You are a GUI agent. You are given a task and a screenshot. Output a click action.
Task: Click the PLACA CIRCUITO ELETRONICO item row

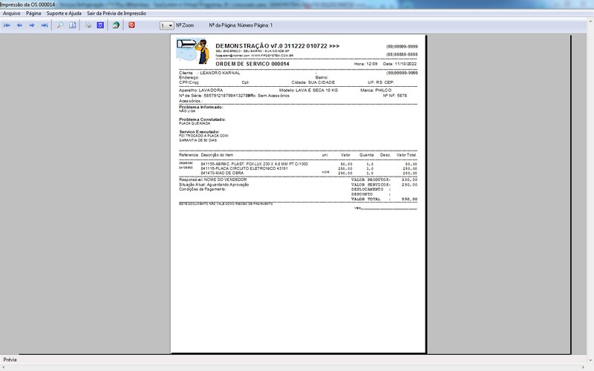pos(298,168)
